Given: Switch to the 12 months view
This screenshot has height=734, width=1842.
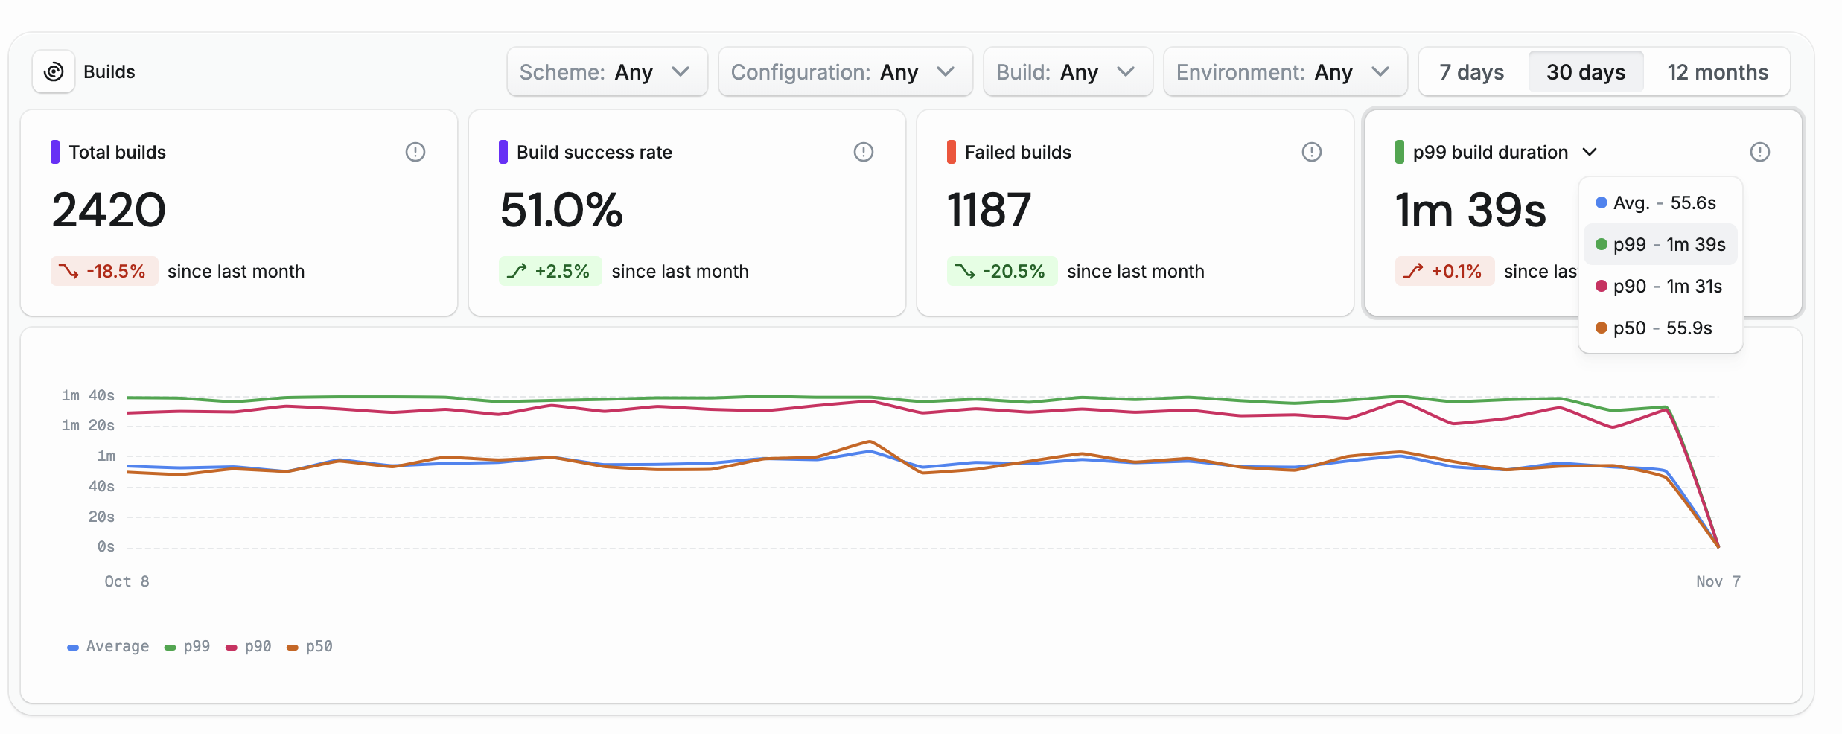Looking at the screenshot, I should pos(1718,71).
